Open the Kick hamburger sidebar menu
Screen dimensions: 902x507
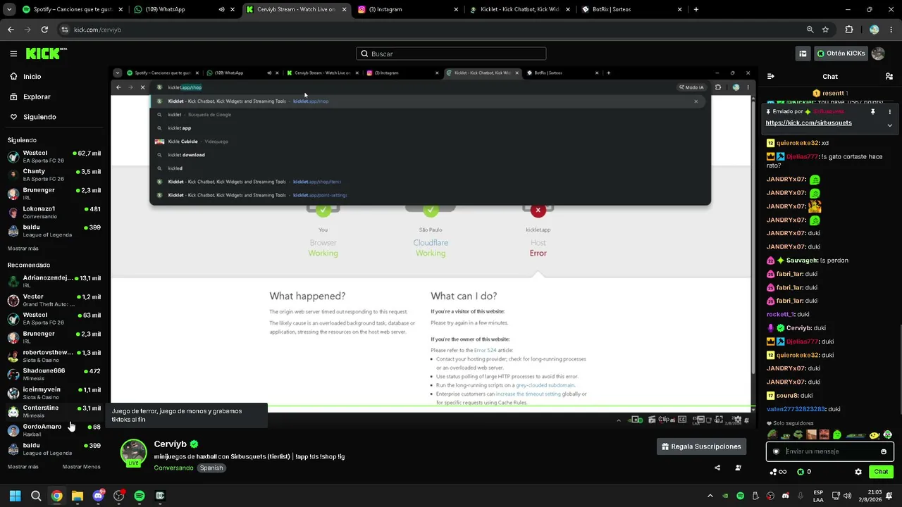[x=13, y=54]
